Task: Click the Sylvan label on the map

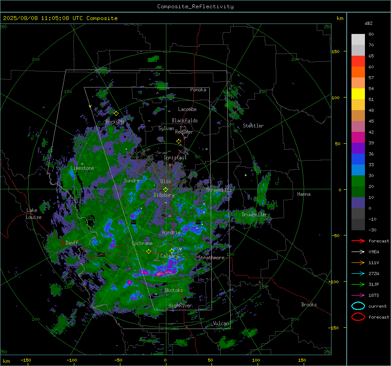Action: (166, 128)
